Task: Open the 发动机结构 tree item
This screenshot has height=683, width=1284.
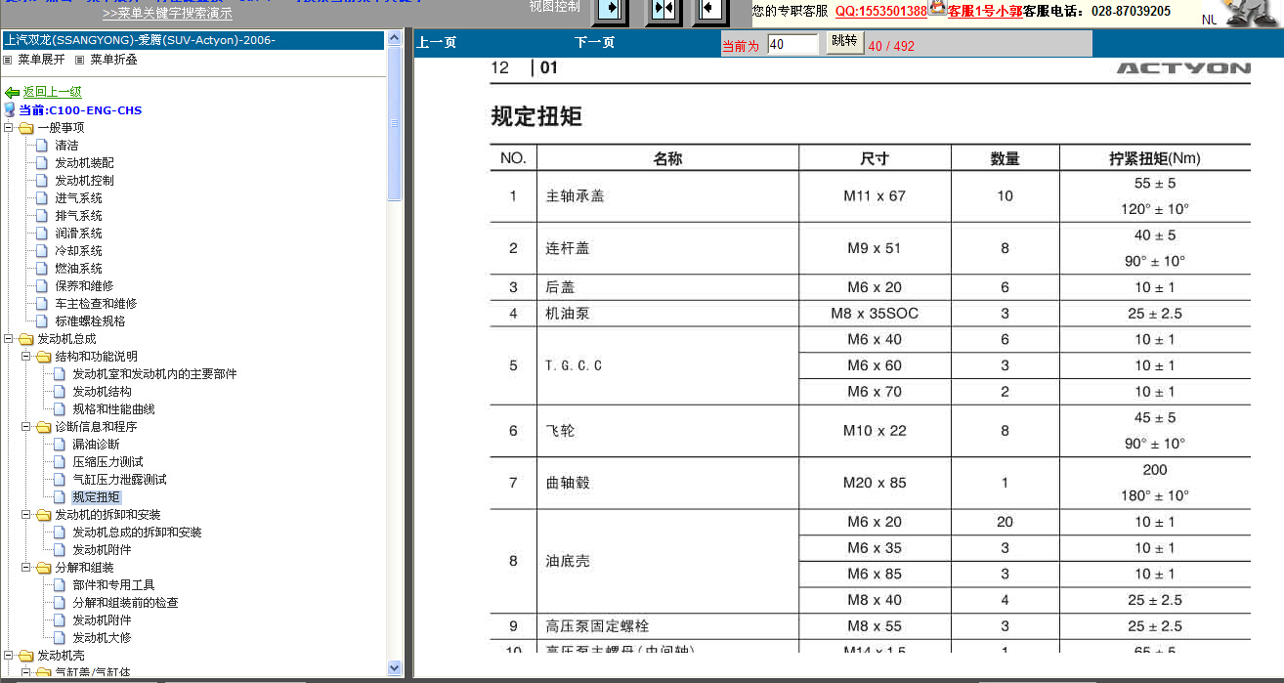Action: [102, 392]
